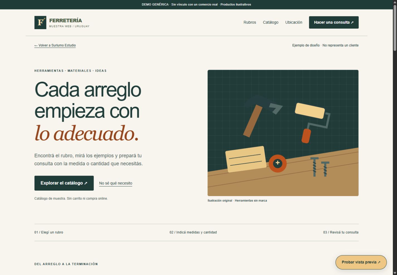This screenshot has width=397, height=275.
Task: Open Ubicación in the header nav
Action: tap(294, 22)
